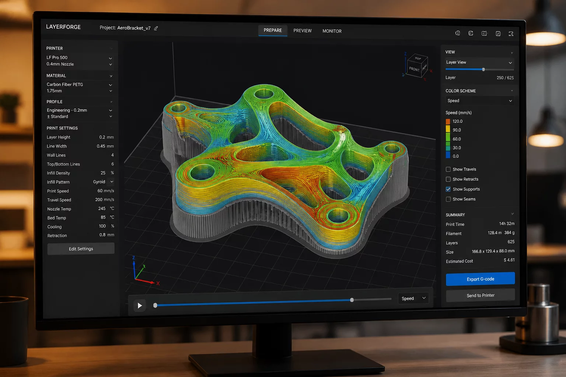The height and width of the screenshot is (377, 566).
Task: Click the Wall Lines value 4
Action: coord(112,155)
